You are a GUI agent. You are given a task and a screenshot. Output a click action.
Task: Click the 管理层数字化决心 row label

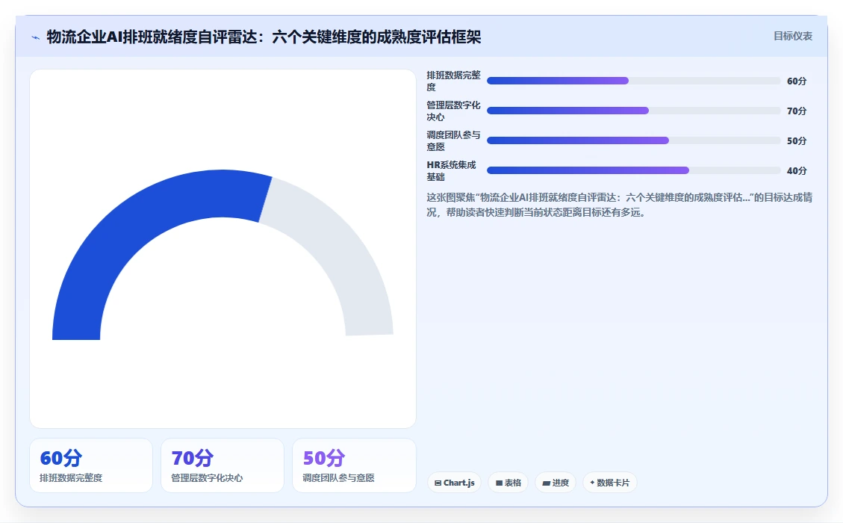click(x=453, y=111)
